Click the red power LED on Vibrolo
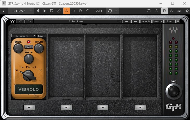Screen dimensions: 190x120 tap(29, 42)
